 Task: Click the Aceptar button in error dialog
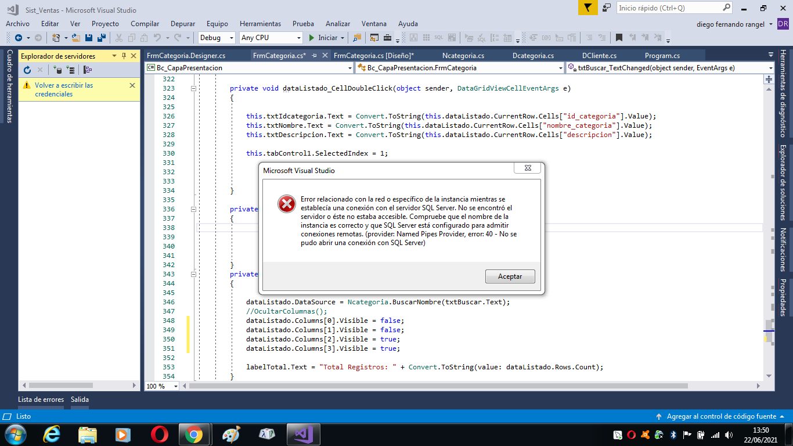[510, 276]
